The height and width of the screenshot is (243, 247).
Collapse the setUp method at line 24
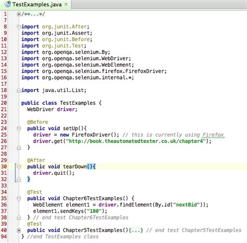click(19, 129)
